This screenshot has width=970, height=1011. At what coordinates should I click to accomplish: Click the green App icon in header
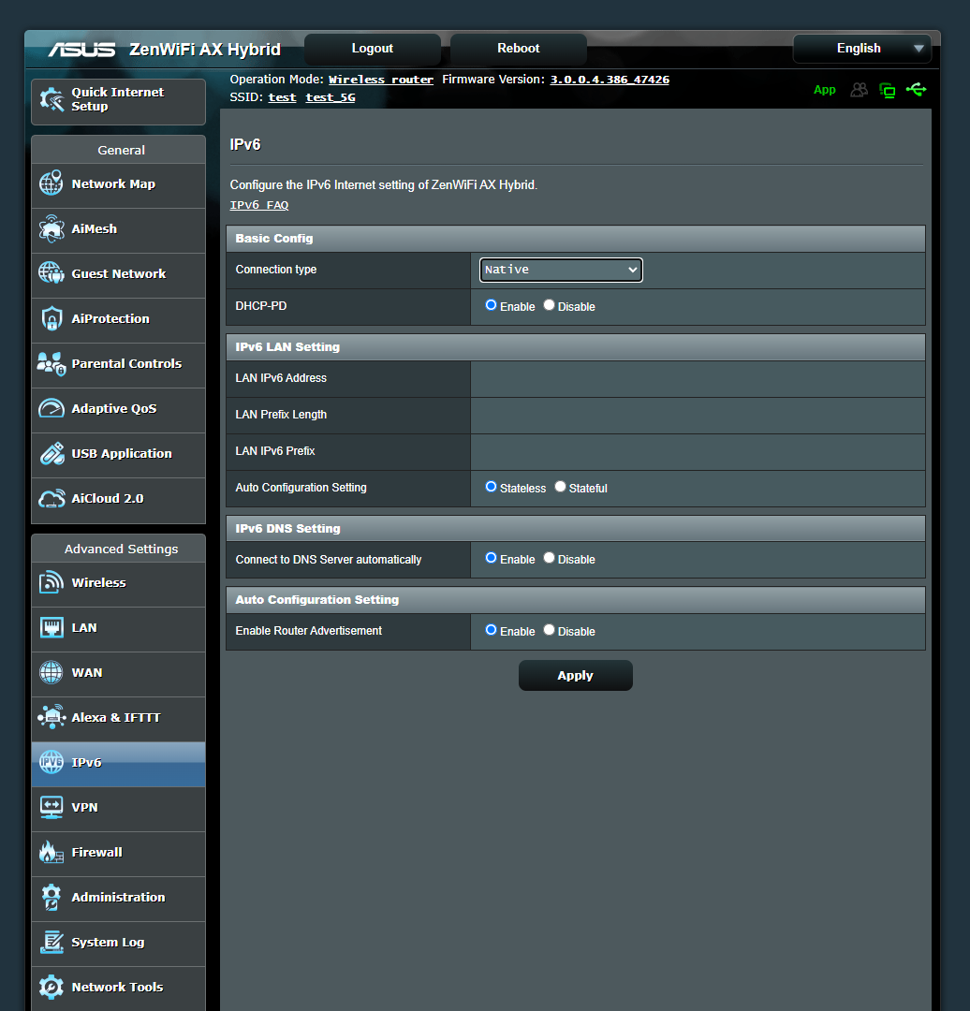click(825, 90)
